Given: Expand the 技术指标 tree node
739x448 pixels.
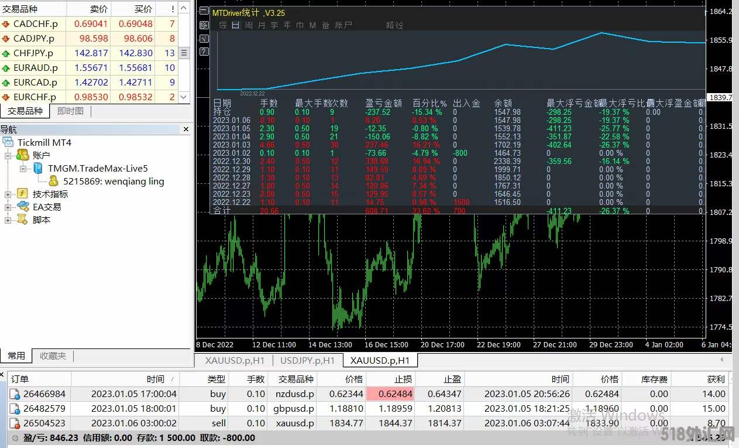Looking at the screenshot, I should point(8,194).
